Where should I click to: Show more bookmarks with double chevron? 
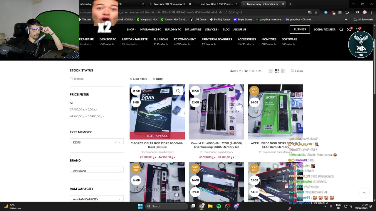coord(346,20)
